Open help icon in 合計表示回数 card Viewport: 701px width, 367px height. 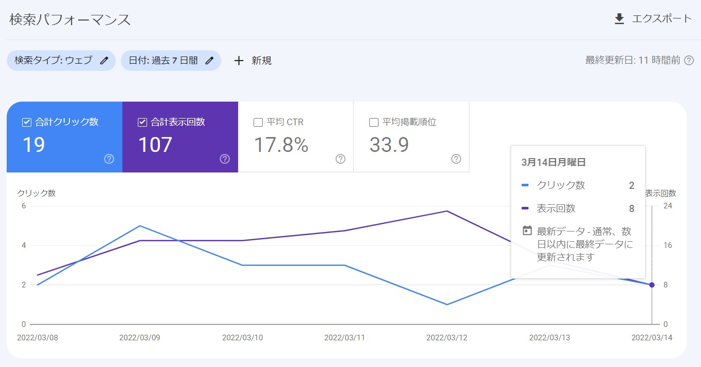[x=225, y=159]
